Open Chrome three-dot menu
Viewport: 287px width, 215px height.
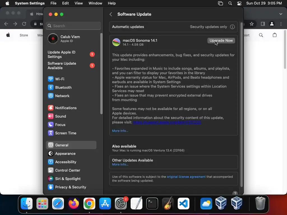coord(281,24)
